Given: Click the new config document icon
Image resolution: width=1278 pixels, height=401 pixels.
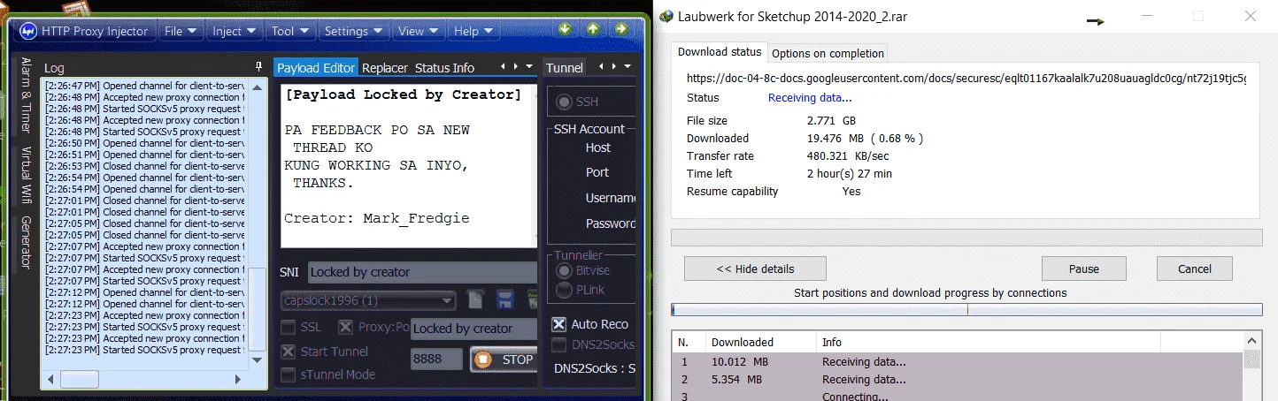Looking at the screenshot, I should pyautogui.click(x=476, y=299).
